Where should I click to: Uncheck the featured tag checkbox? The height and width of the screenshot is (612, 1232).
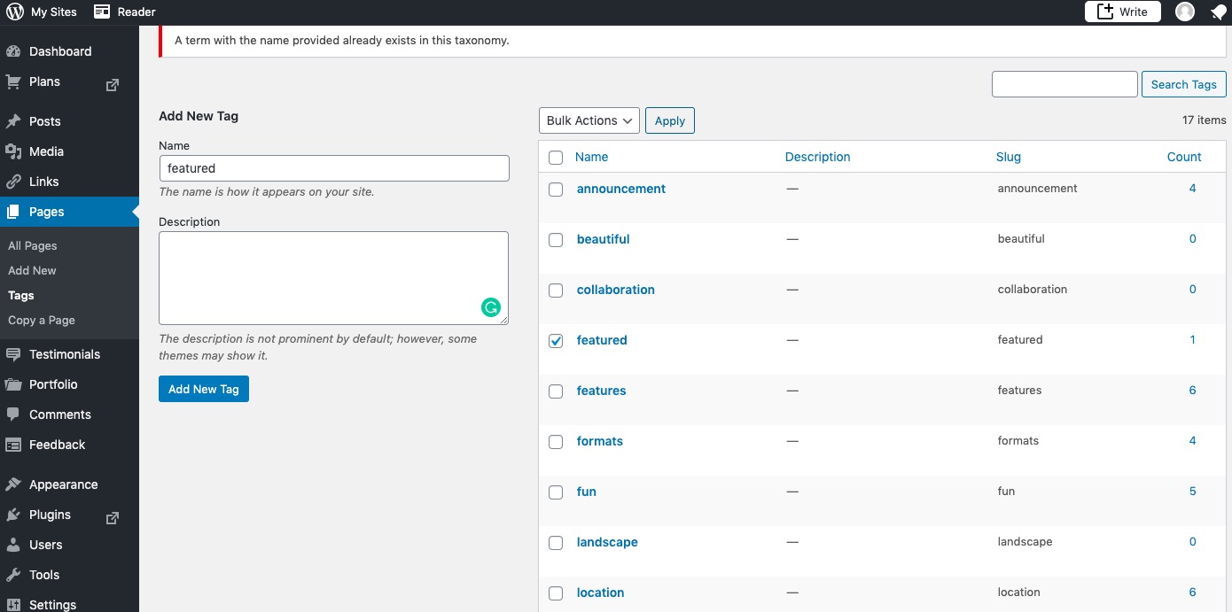(x=556, y=341)
